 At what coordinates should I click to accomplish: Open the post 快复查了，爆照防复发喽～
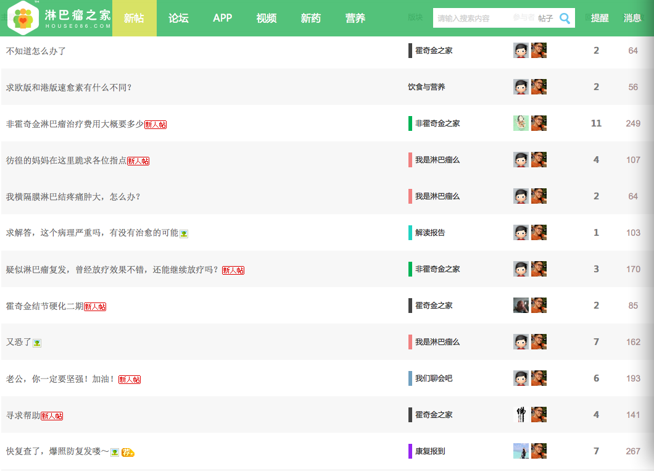[57, 451]
